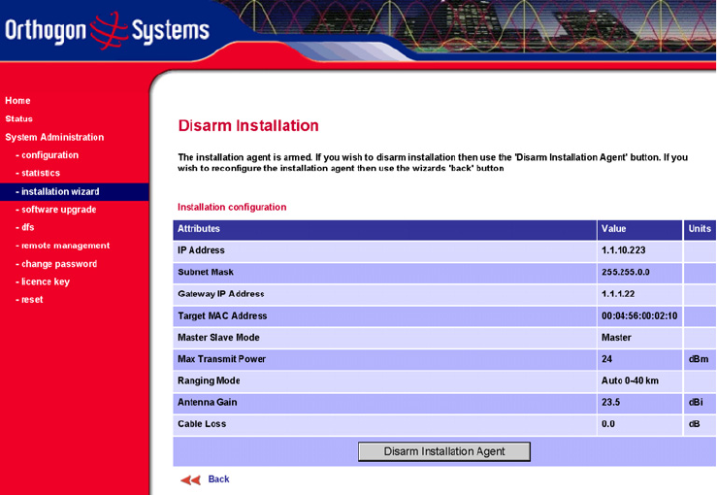The height and width of the screenshot is (495, 717).
Task: Click the Target MAC Address label
Action: 222,315
